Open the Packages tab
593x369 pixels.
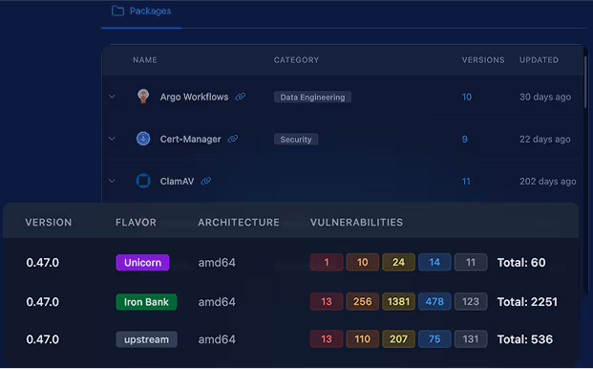pos(141,11)
